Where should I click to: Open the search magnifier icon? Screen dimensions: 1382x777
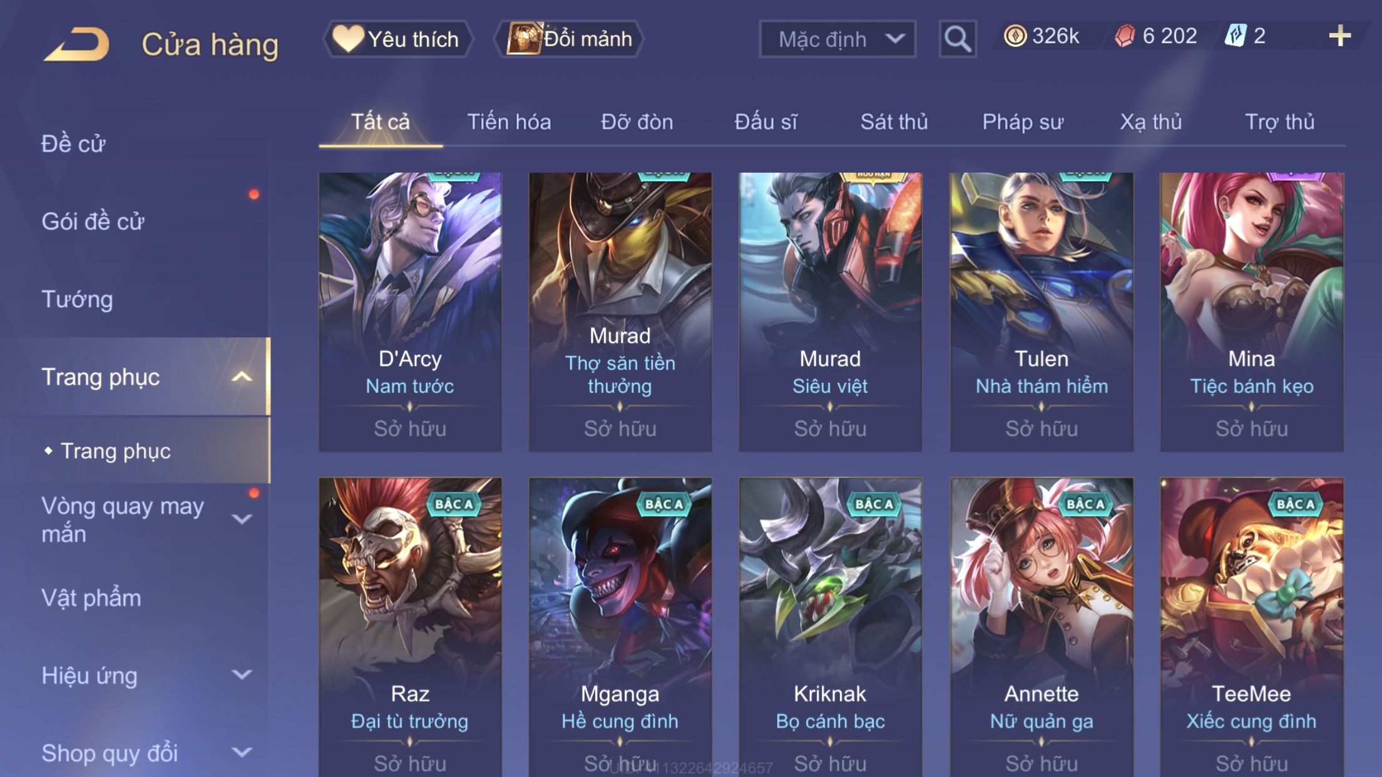click(x=957, y=39)
